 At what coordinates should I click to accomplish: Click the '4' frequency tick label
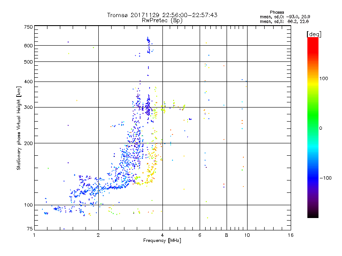pyautogui.click(x=162, y=235)
